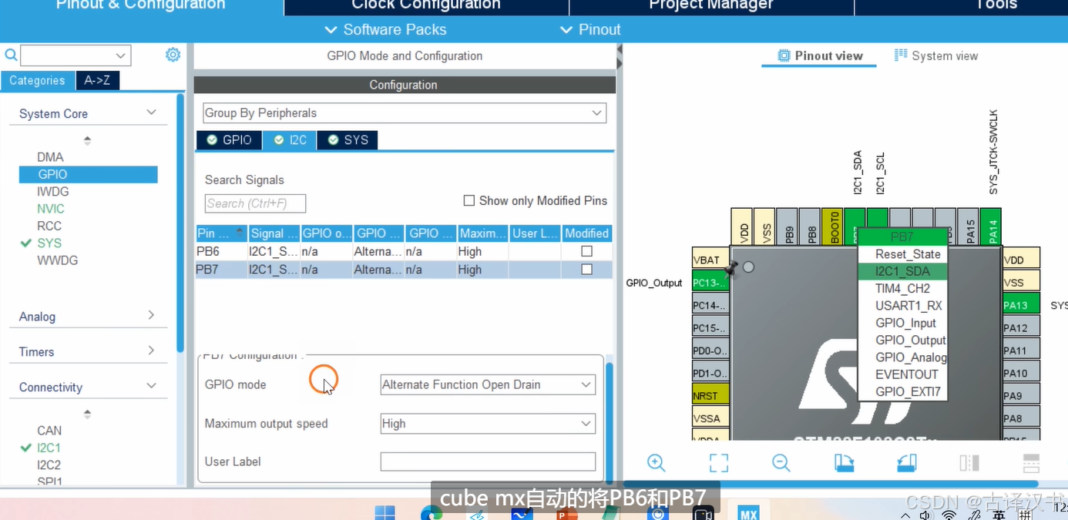The image size is (1068, 520).
Task: Click the PC13 pin on the chip
Action: click(710, 283)
